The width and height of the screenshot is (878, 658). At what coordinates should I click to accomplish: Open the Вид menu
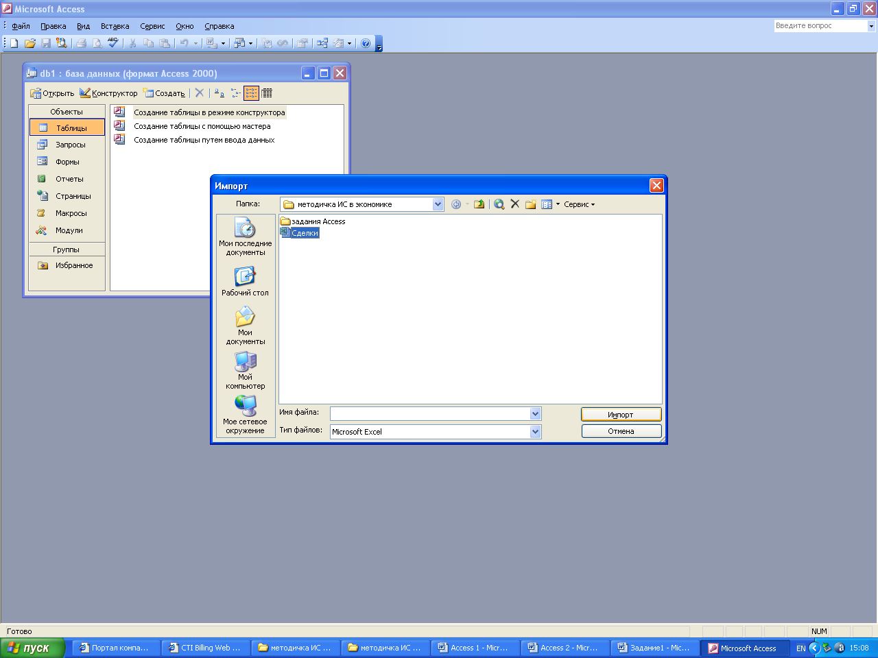click(83, 26)
